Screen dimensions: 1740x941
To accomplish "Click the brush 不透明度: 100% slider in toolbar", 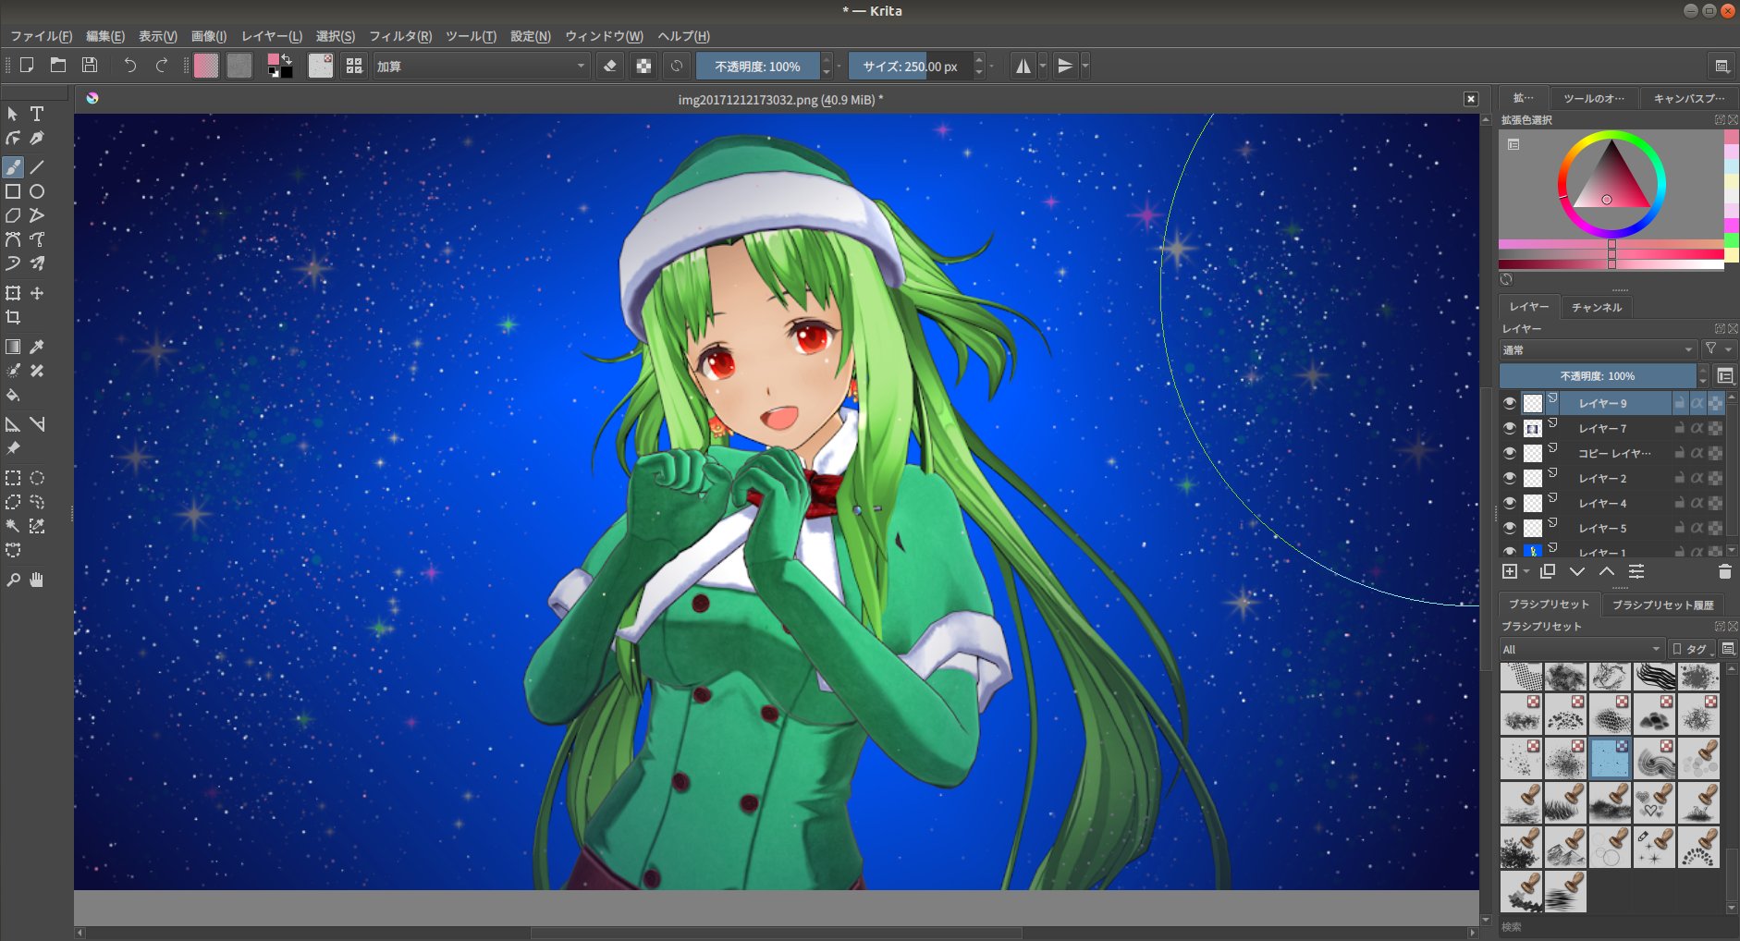I will click(757, 66).
